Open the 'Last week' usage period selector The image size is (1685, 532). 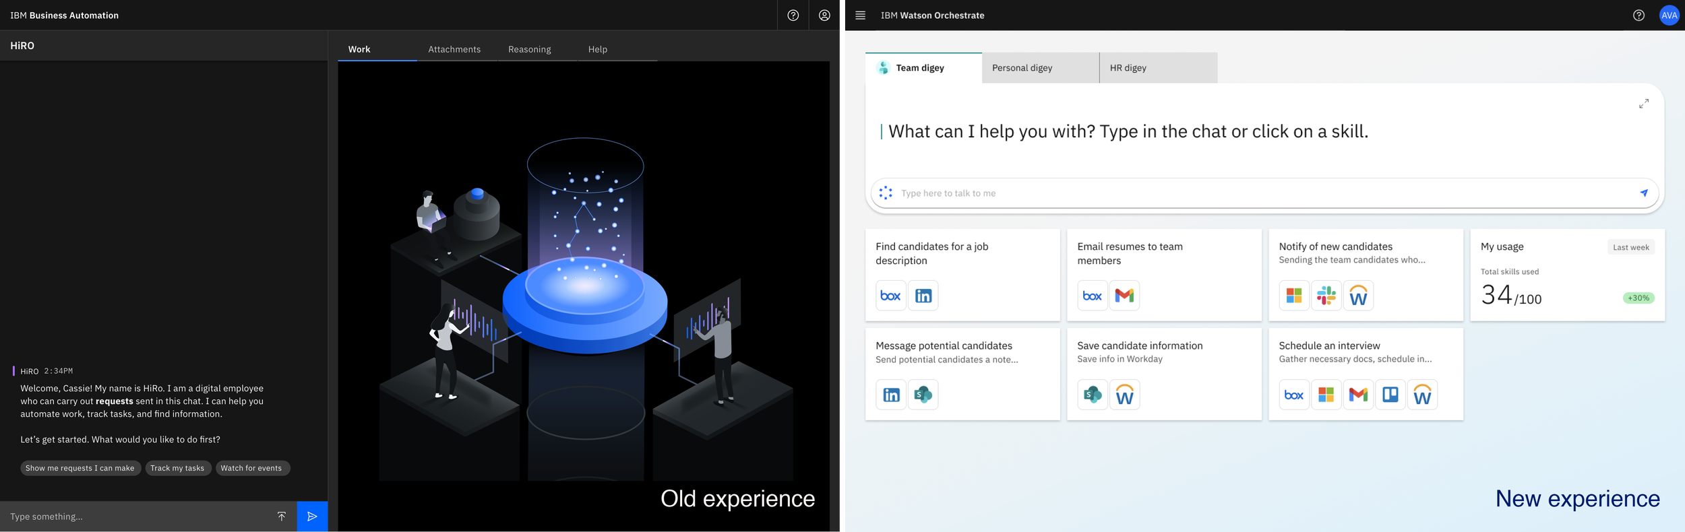1630,247
